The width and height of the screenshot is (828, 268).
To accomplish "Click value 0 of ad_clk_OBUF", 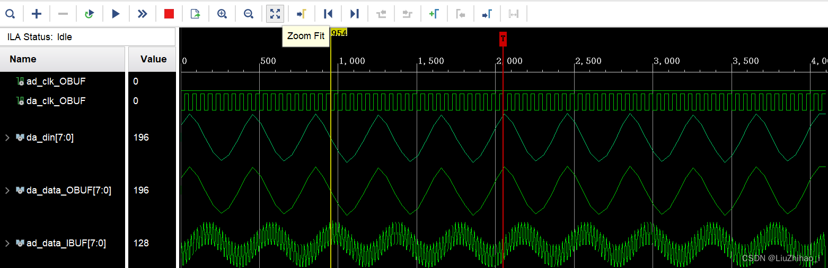I will tap(136, 81).
